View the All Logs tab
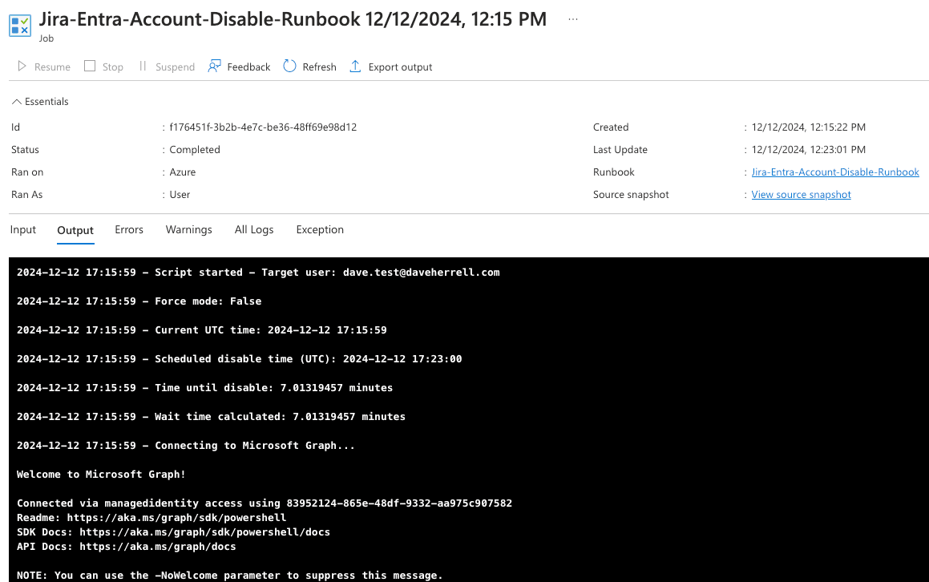929x582 pixels. [x=254, y=229]
